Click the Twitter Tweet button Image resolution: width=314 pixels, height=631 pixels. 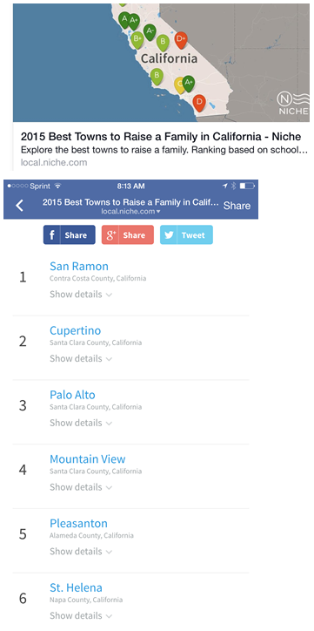[x=186, y=235]
